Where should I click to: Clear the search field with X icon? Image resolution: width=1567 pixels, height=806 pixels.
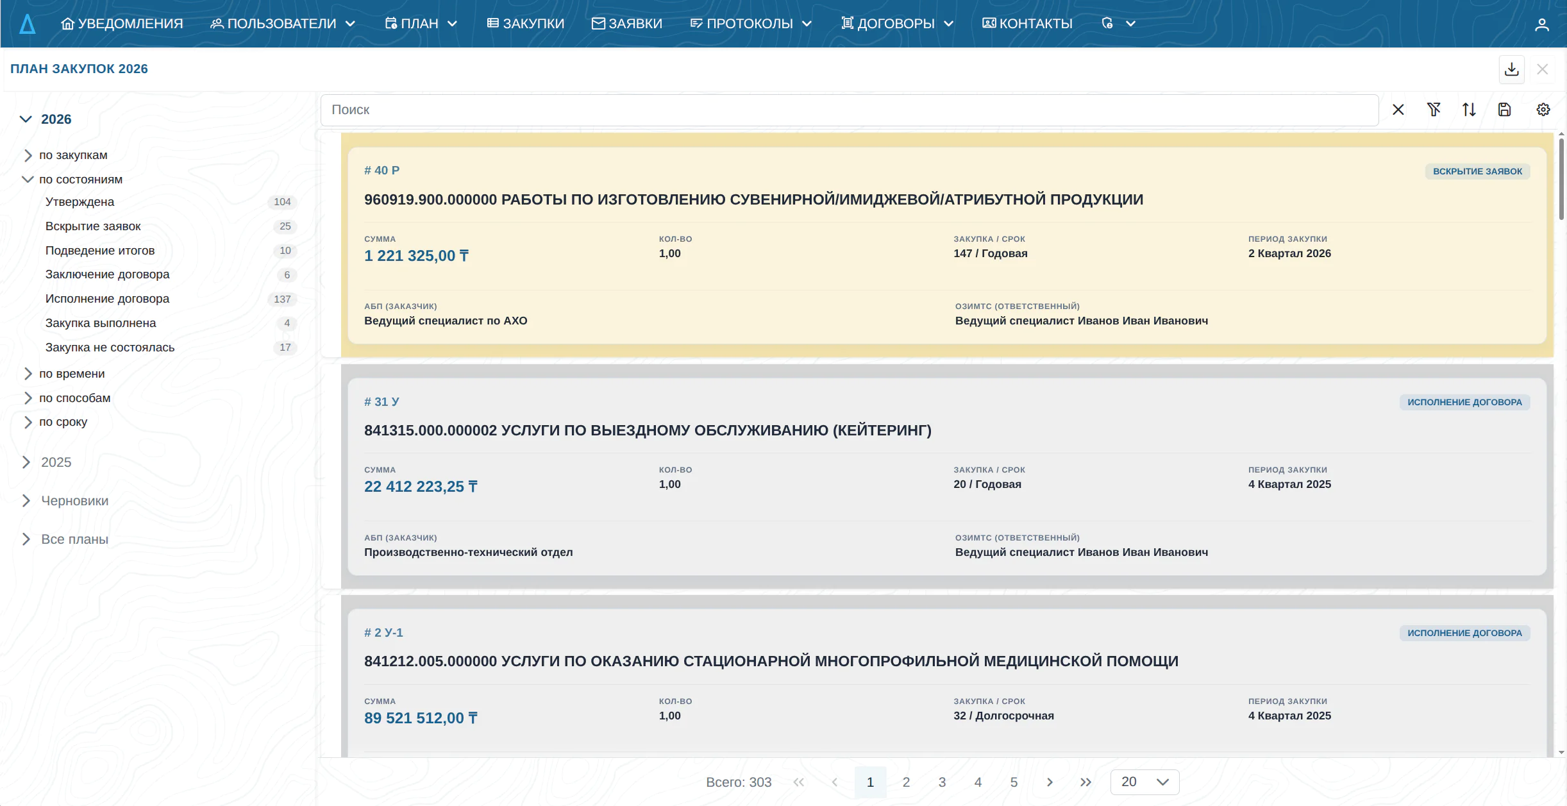click(x=1398, y=110)
